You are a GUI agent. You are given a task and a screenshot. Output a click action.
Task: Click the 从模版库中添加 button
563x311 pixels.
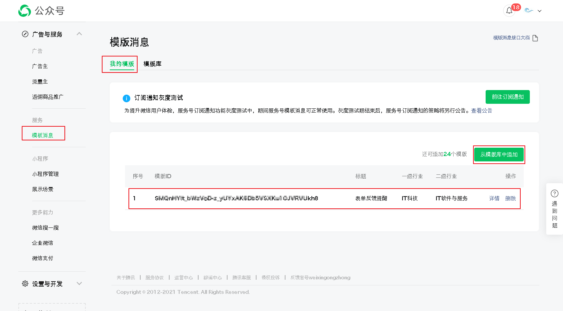499,155
